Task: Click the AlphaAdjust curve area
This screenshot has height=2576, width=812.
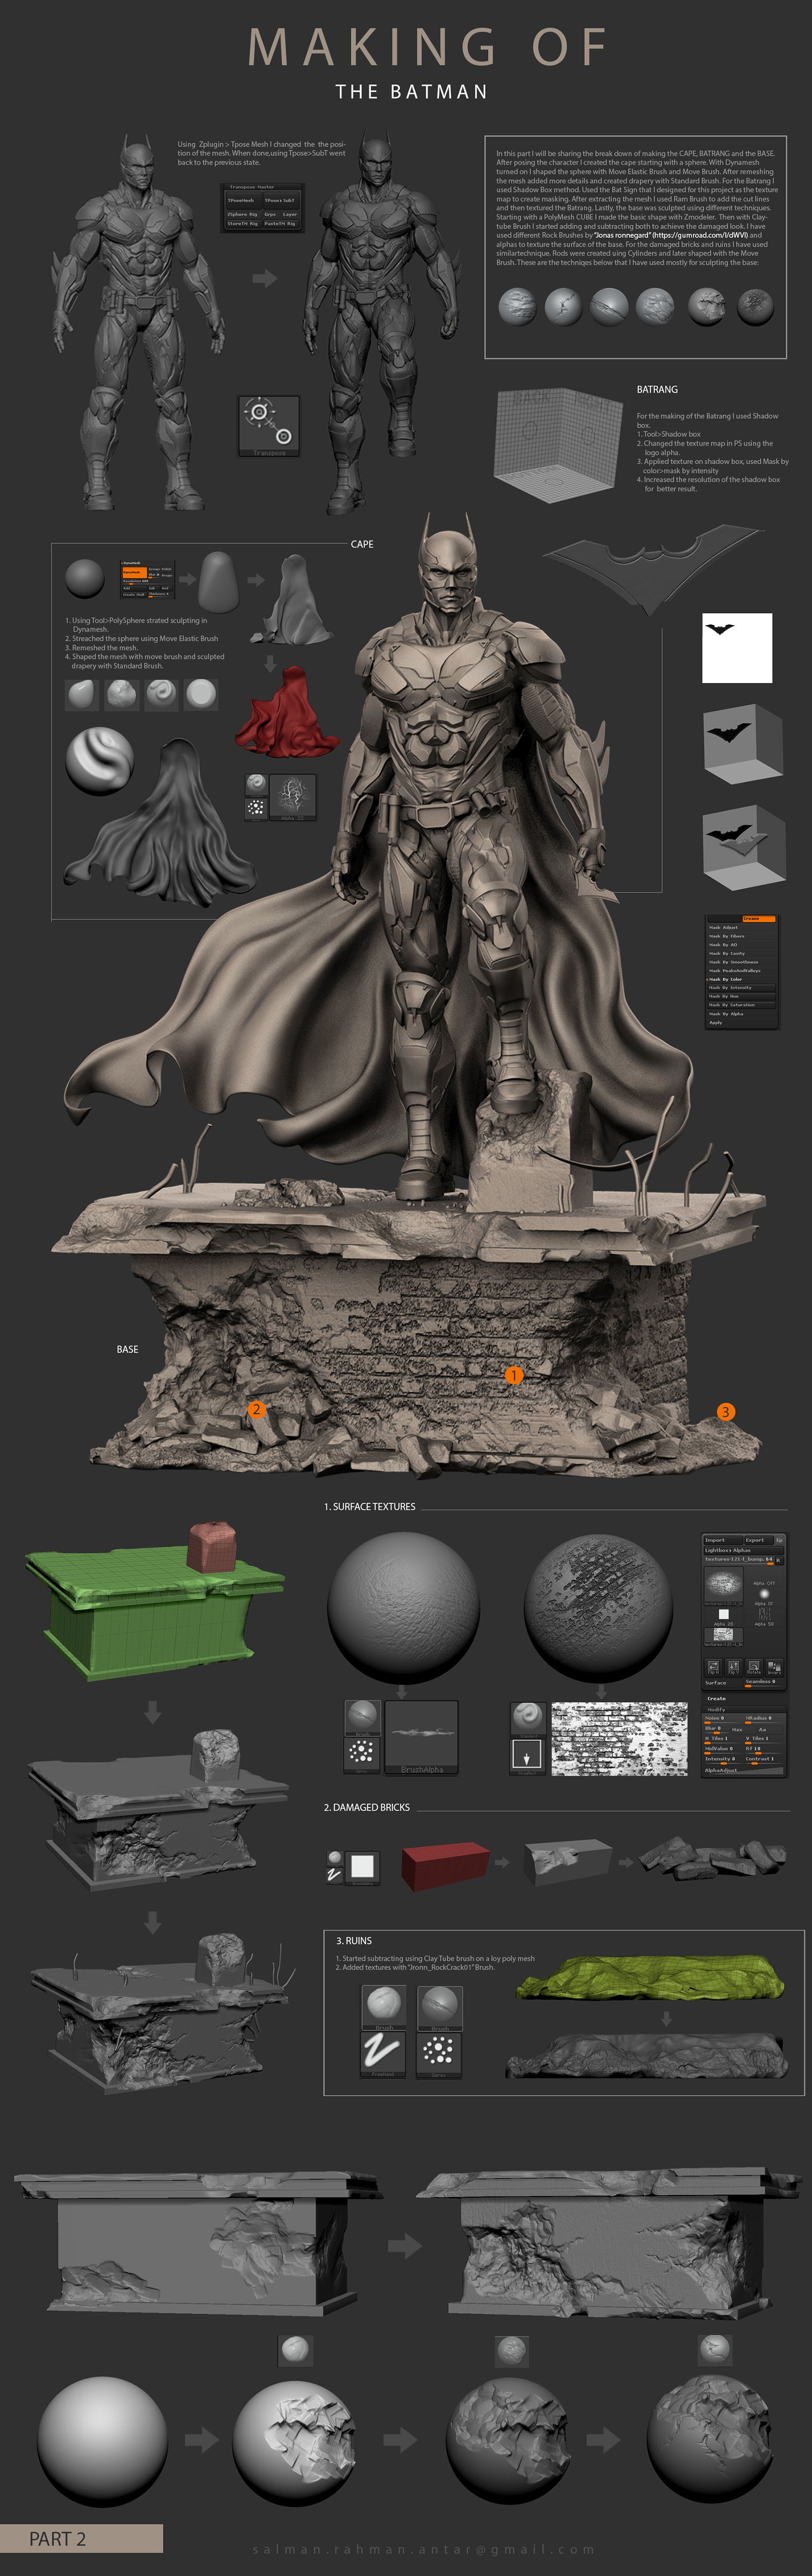Action: (744, 1771)
